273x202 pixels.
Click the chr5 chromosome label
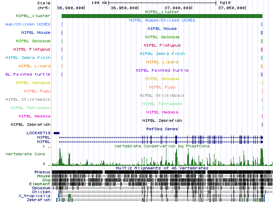click(x=44, y=8)
